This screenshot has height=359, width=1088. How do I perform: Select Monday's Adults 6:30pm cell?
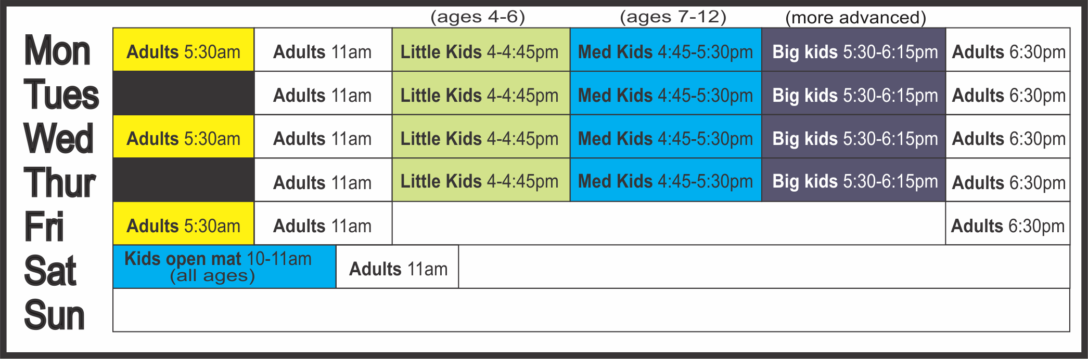[x=1008, y=50]
